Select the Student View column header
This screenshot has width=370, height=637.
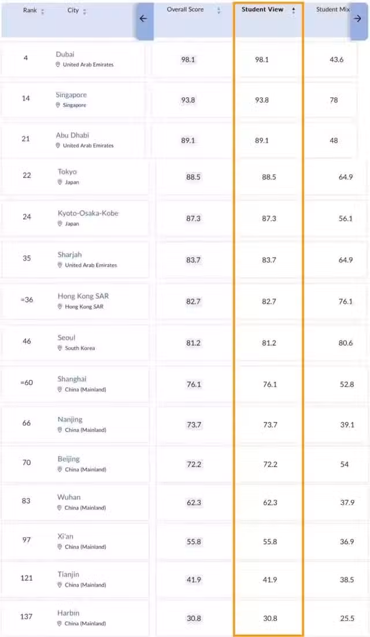pos(262,9)
